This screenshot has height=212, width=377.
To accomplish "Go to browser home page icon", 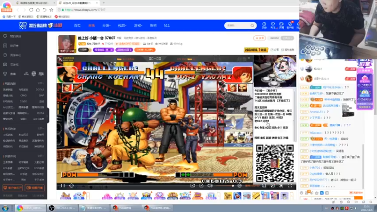I will click(38, 10).
